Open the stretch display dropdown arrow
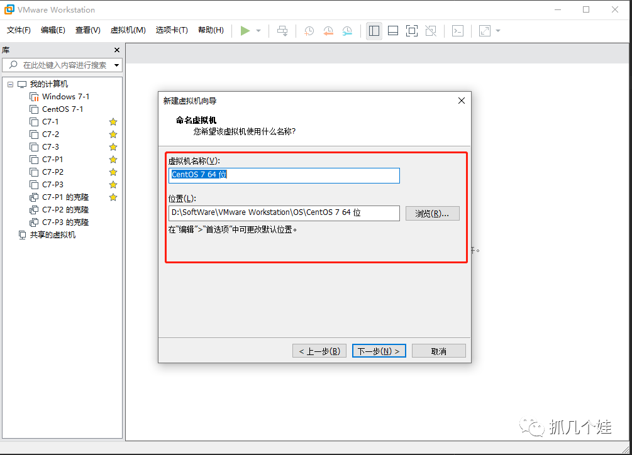Viewport: 632px width, 455px height. coord(498,31)
